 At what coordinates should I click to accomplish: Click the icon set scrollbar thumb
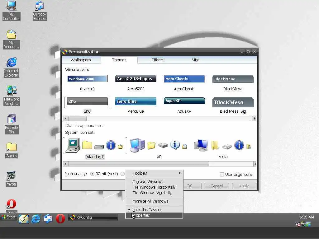tap(139, 164)
